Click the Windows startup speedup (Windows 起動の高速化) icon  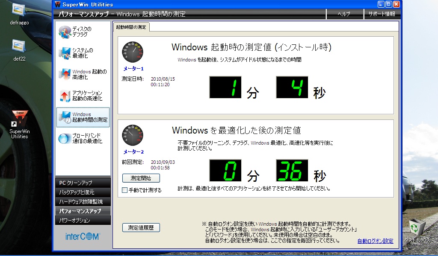[65, 74]
